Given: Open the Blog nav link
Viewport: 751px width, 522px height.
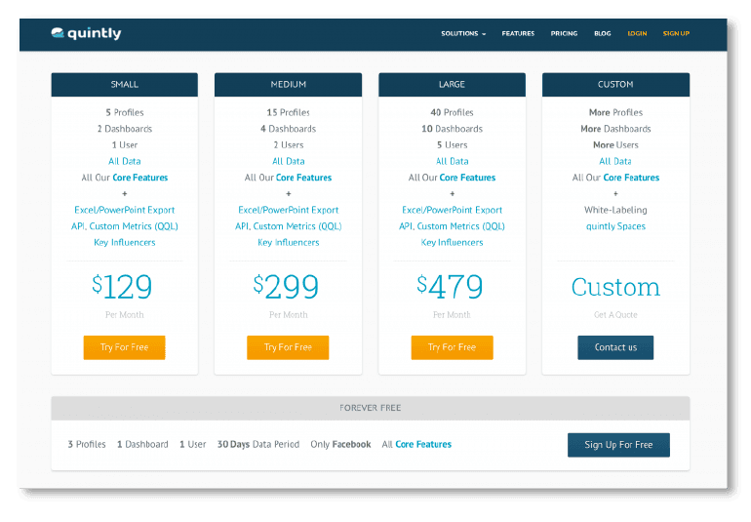Looking at the screenshot, I should point(602,33).
